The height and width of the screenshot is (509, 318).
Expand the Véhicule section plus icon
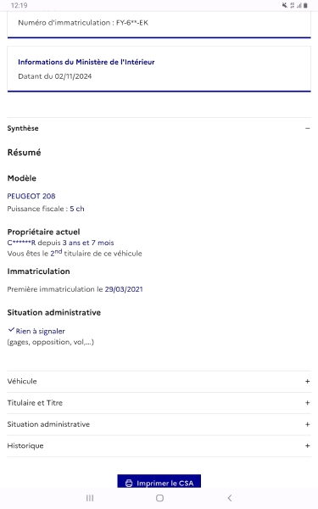[307, 382]
